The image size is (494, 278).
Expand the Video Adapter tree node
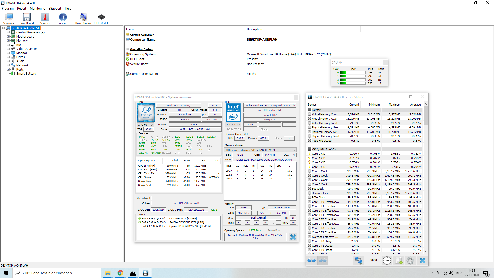click(x=8, y=49)
